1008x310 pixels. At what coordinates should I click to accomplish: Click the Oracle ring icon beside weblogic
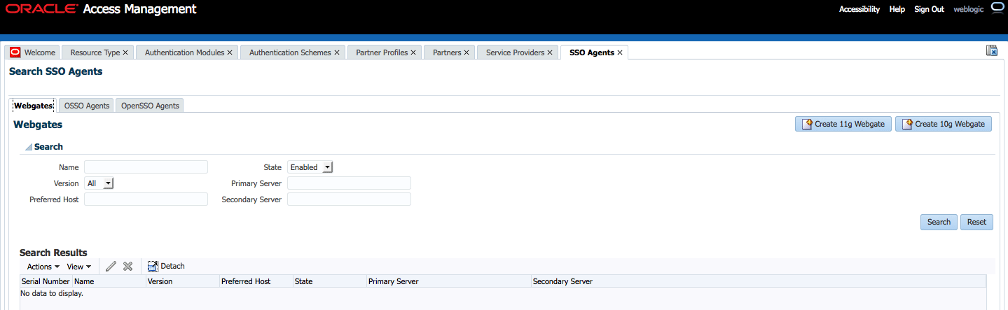[x=997, y=8]
